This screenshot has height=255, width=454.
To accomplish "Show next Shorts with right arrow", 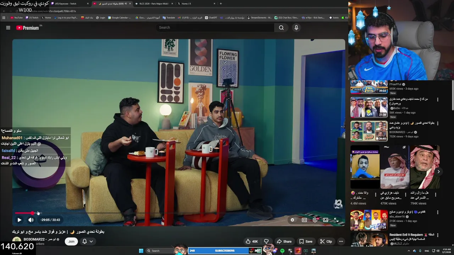I will click(x=438, y=171).
